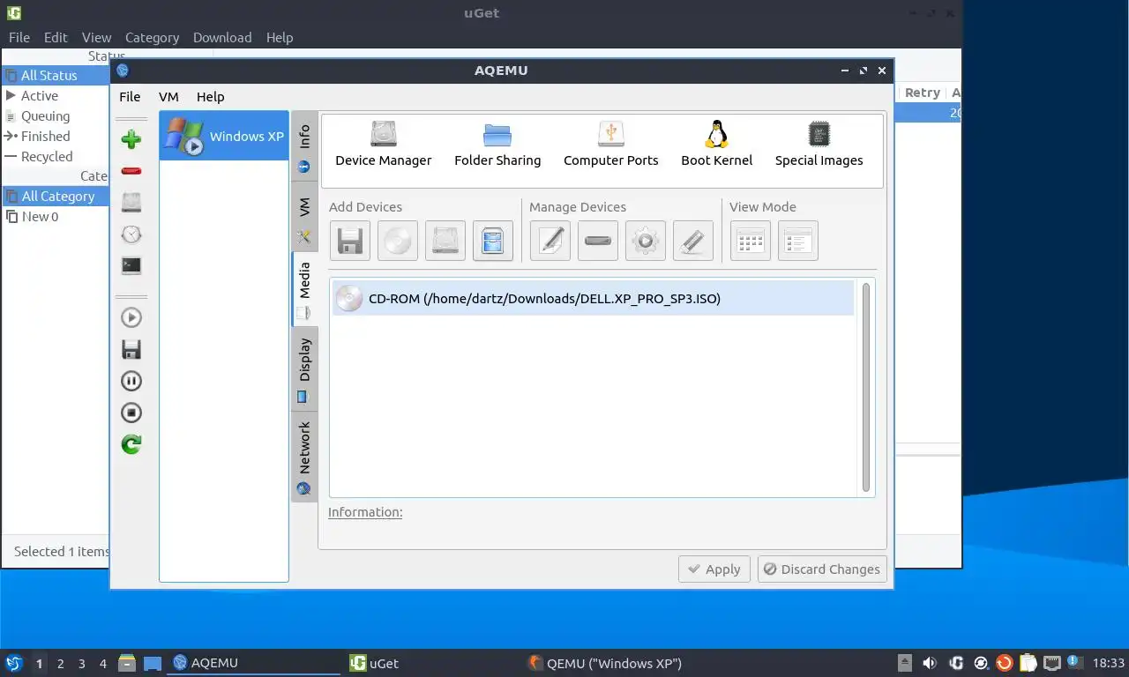This screenshot has height=677, width=1129.
Task: Open AQEMU Help menu
Action: coord(211,97)
